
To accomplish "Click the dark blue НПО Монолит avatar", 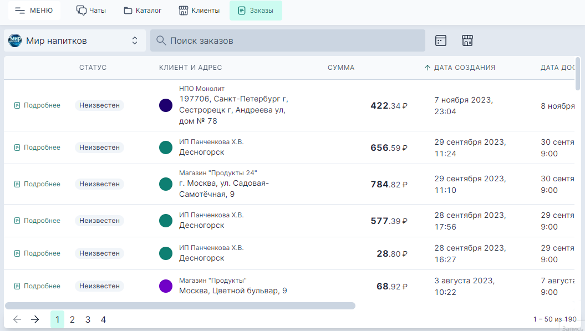I will point(166,105).
